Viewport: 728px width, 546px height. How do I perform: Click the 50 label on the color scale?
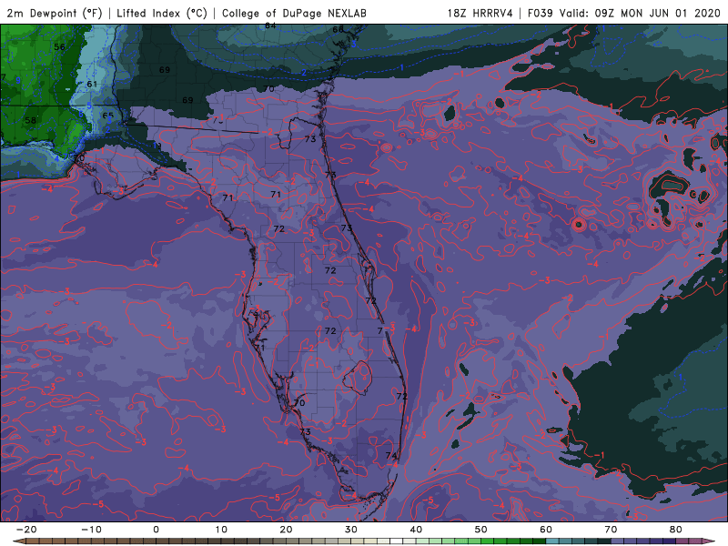tap(481, 530)
